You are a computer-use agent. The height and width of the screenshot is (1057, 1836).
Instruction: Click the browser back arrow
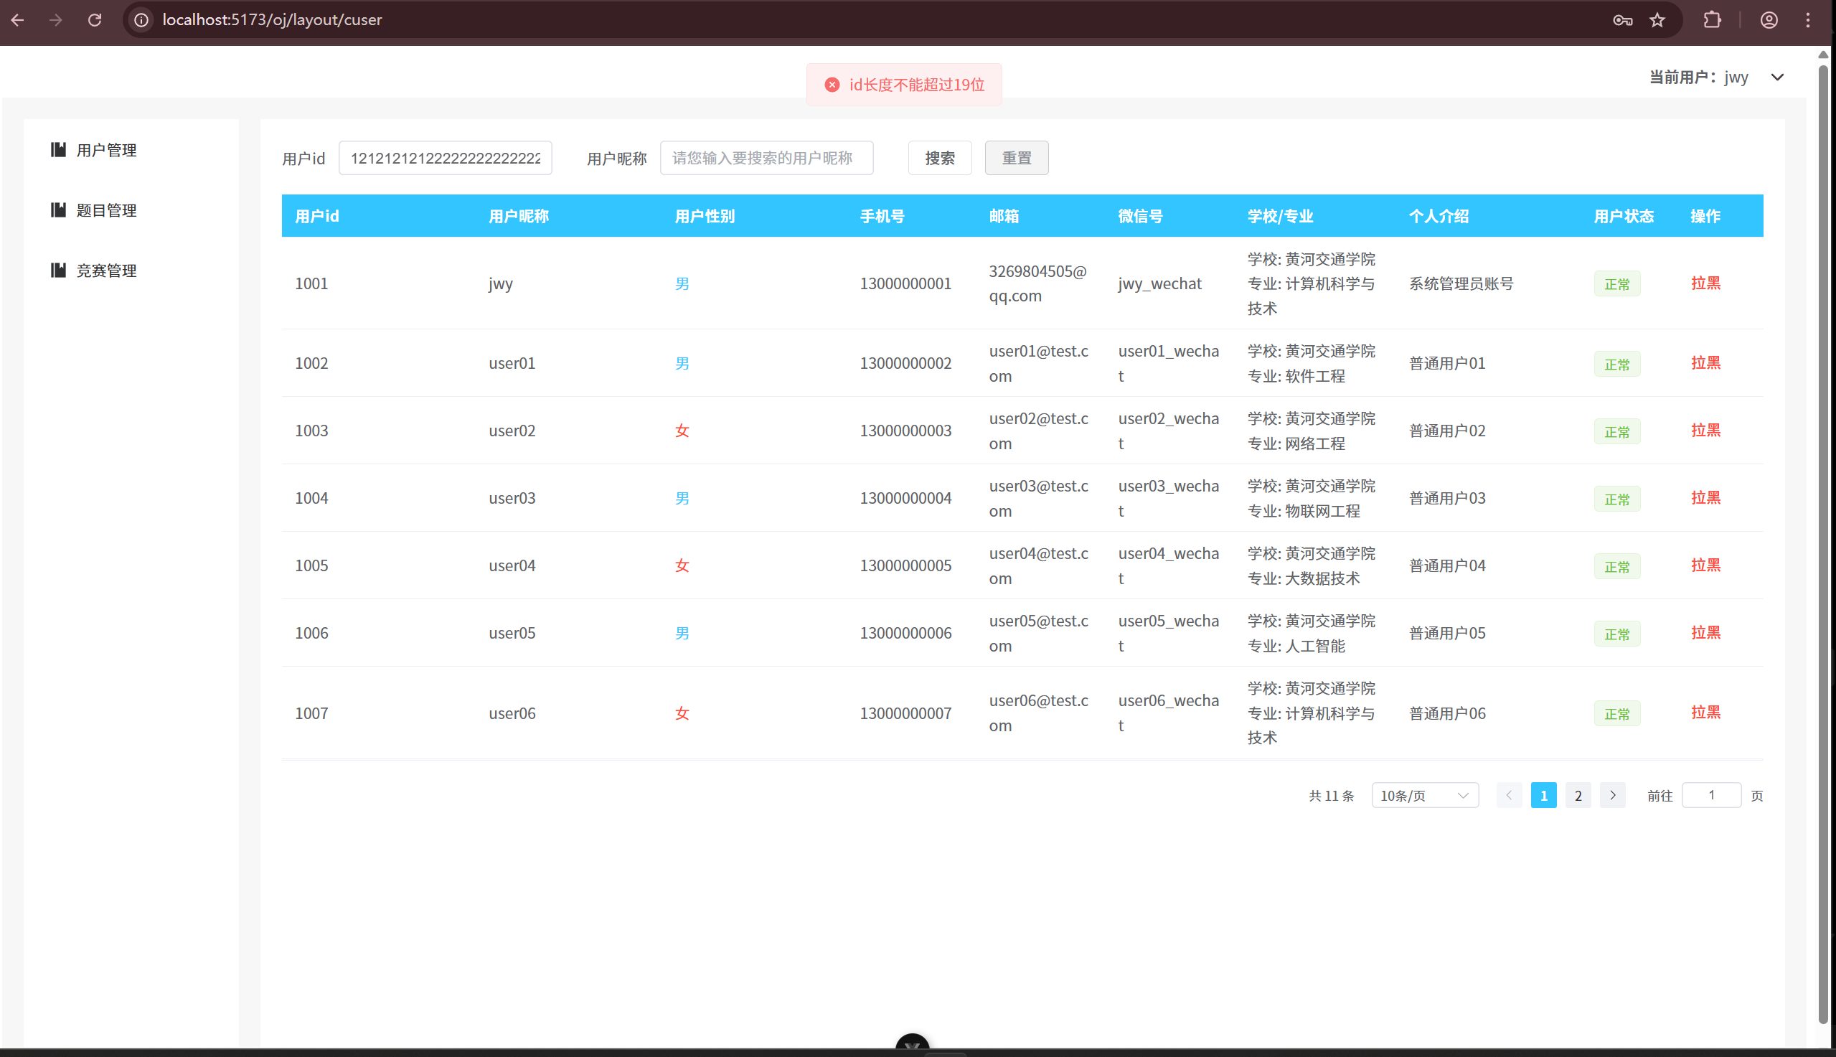pos(18,19)
